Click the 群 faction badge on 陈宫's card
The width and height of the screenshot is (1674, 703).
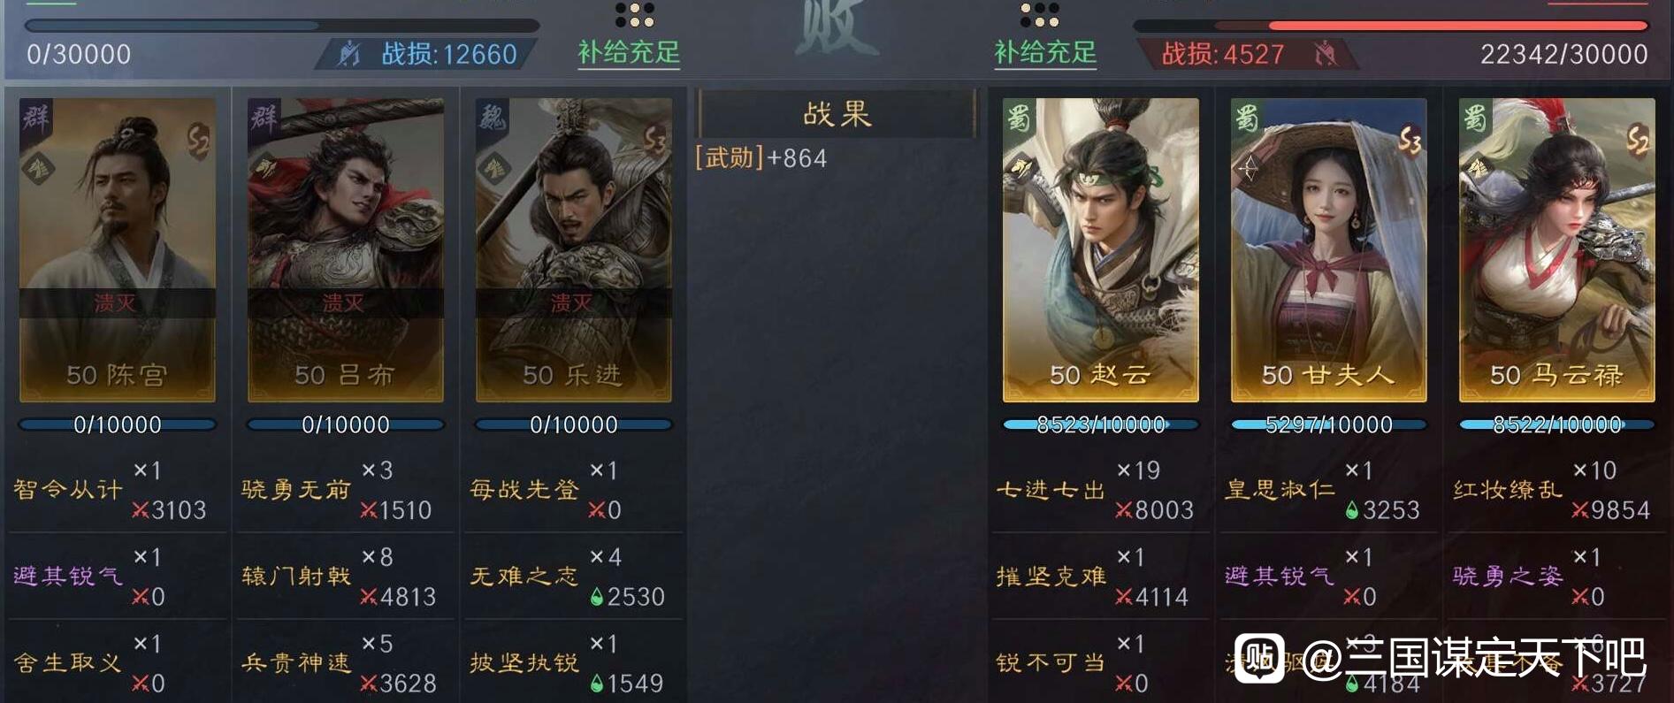(x=36, y=116)
